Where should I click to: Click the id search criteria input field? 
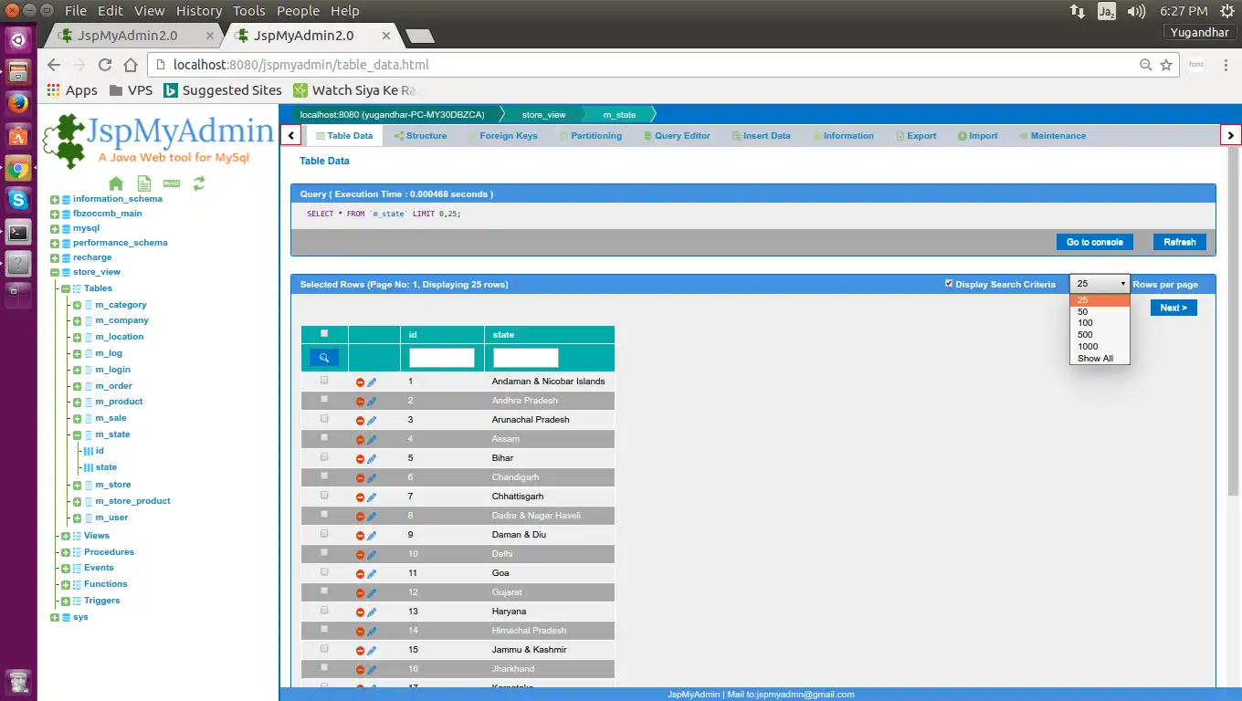[442, 358]
